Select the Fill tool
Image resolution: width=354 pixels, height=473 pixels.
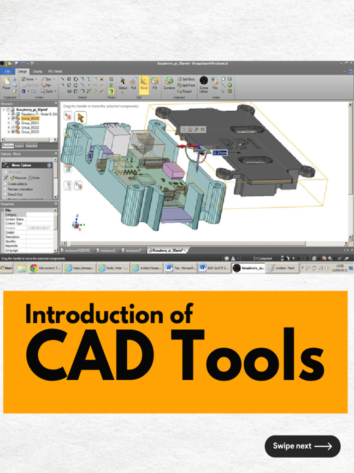[154, 83]
